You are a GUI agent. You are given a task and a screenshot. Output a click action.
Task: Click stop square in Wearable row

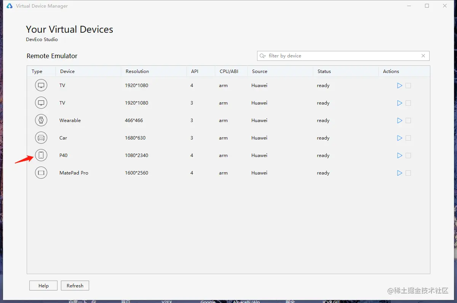(x=408, y=121)
